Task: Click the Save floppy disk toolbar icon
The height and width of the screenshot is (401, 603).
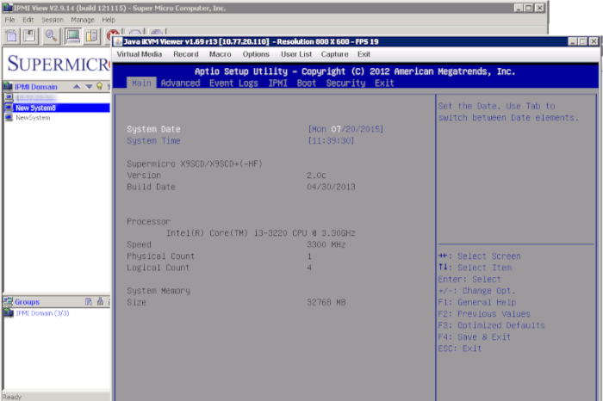Action: [x=30, y=35]
